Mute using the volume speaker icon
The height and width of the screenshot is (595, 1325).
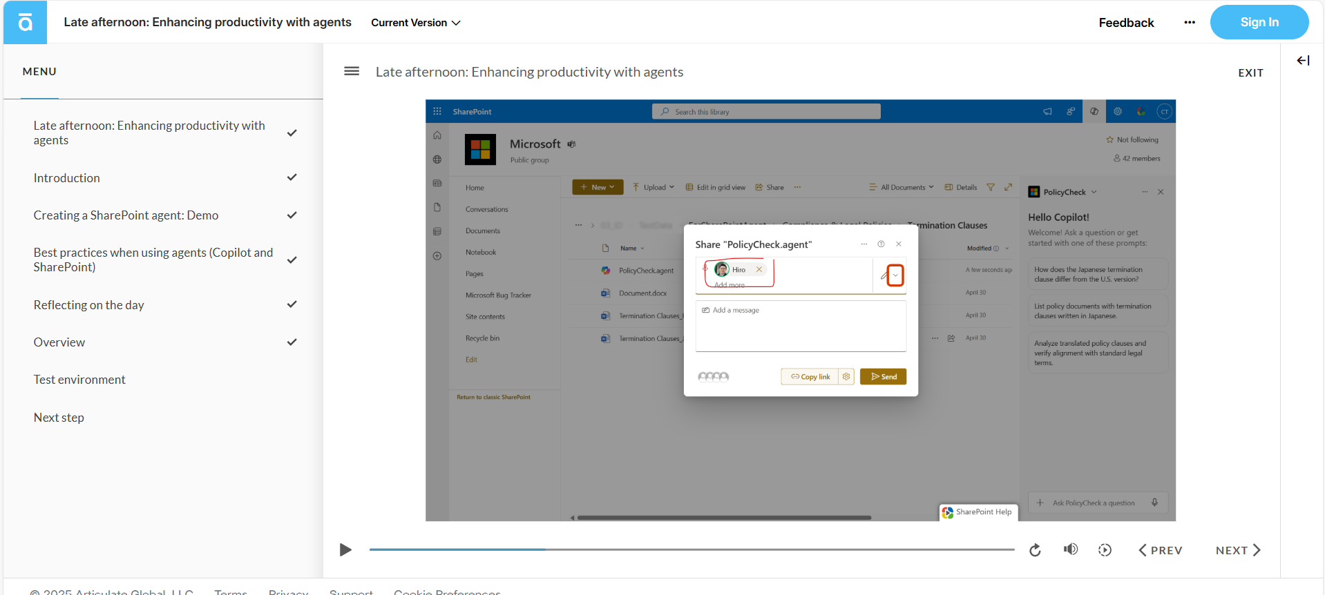tap(1070, 549)
